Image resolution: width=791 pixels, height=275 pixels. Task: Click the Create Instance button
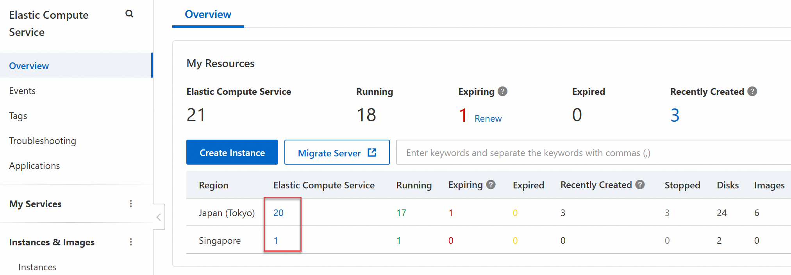(232, 152)
